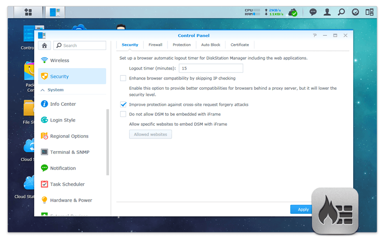Open the user Options person icon
The width and height of the screenshot is (385, 238).
click(327, 12)
